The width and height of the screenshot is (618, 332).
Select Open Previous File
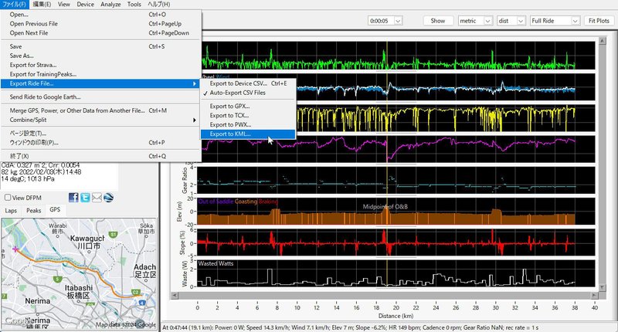point(101,24)
